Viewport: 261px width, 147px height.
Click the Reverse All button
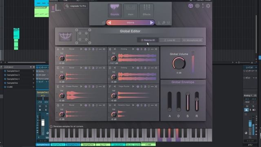148,40
